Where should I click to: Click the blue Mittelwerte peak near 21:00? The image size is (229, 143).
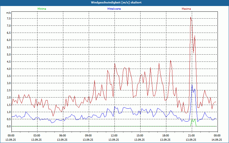(x=192, y=85)
